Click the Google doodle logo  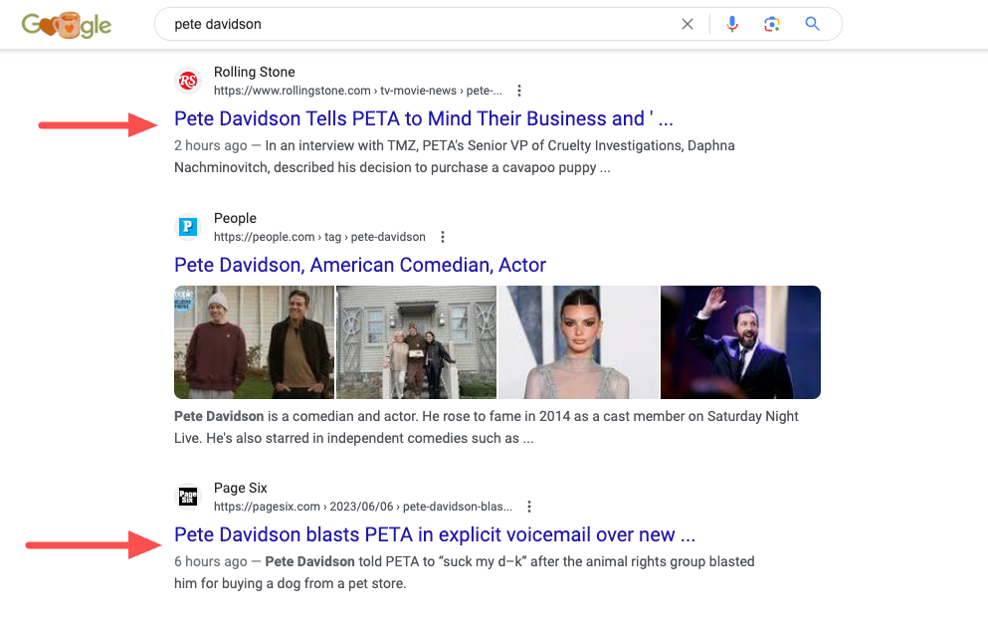[x=67, y=25]
